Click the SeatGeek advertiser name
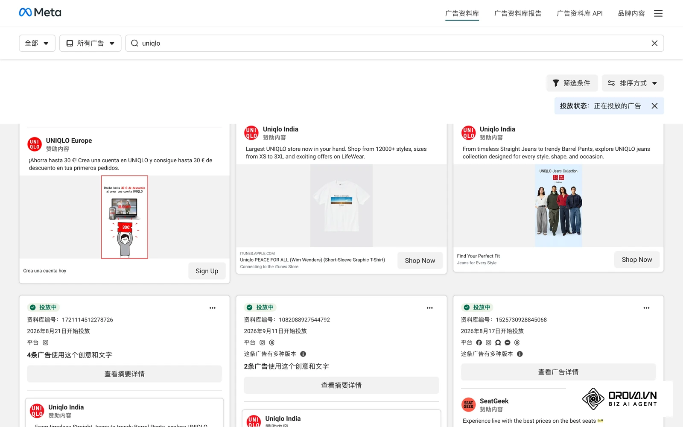This screenshot has height=427, width=683. (494, 401)
